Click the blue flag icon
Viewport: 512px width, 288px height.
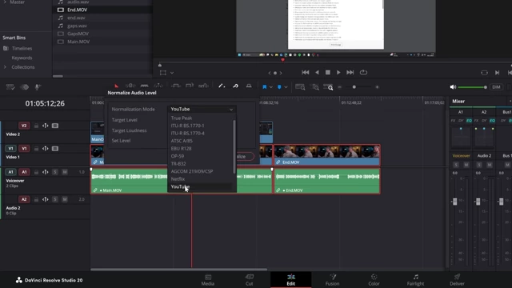tap(264, 87)
